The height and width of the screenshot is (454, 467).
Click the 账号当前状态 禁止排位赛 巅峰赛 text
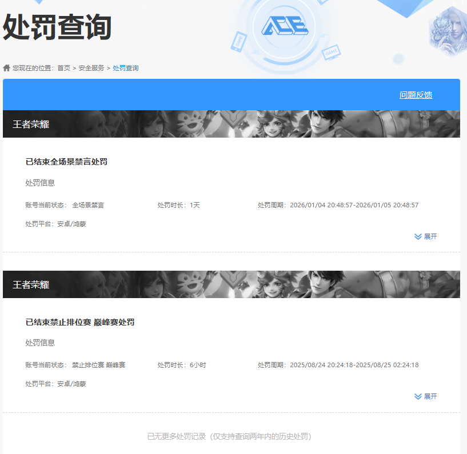[75, 365]
